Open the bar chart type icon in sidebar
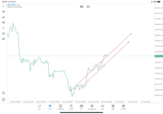This screenshot has height=114, width=163. click(x=4, y=17)
